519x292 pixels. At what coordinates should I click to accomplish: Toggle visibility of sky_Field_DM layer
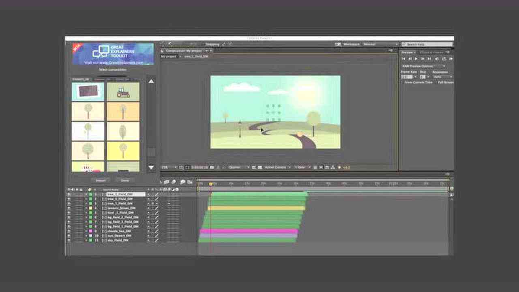(69, 240)
